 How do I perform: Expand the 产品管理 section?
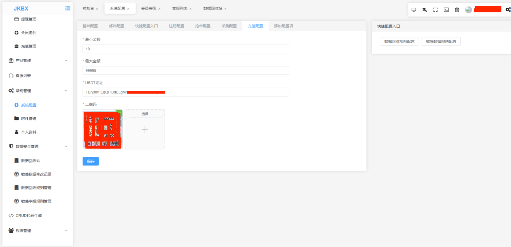pos(38,60)
